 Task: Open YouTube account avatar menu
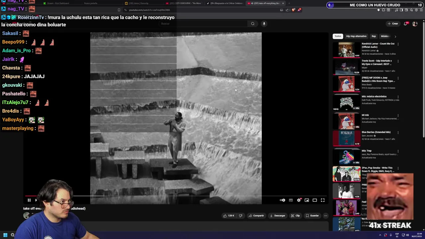pyautogui.click(x=415, y=24)
